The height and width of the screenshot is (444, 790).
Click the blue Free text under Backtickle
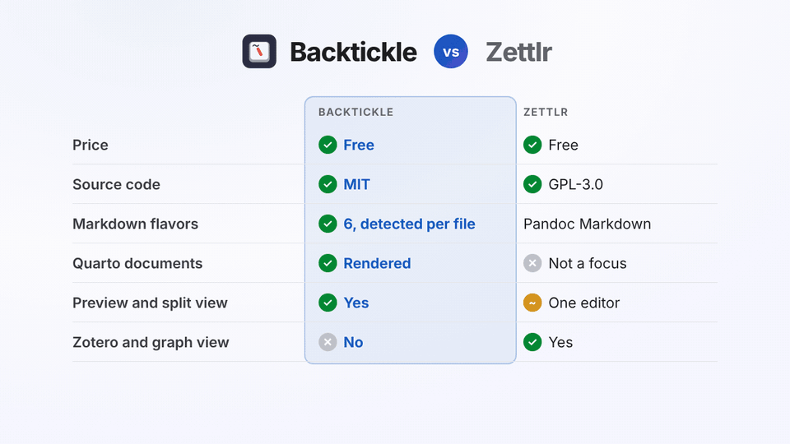pos(359,145)
